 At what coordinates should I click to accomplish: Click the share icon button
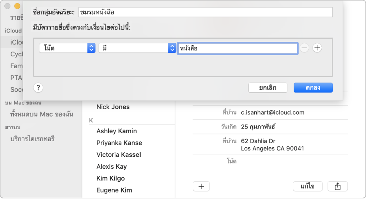(337, 186)
